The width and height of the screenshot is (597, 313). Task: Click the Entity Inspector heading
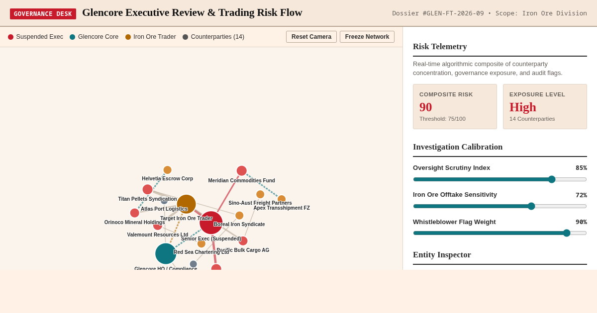coord(442,255)
